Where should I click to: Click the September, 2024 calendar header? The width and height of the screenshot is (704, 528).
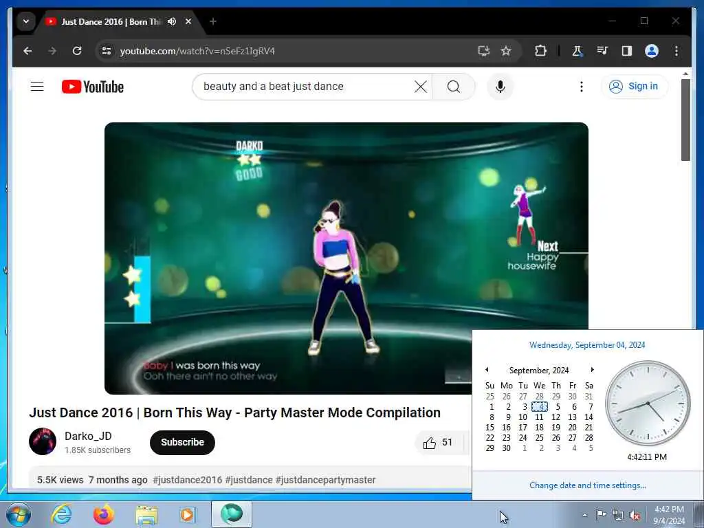tap(539, 371)
